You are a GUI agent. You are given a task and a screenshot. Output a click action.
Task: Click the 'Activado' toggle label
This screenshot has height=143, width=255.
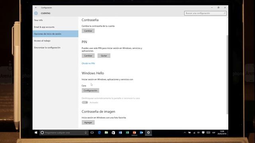[x=94, y=102]
